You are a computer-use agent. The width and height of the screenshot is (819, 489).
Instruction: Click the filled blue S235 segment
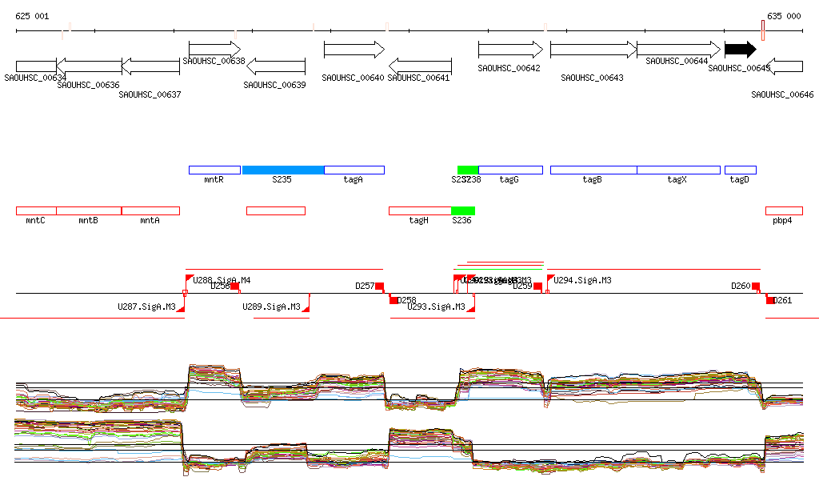click(283, 170)
